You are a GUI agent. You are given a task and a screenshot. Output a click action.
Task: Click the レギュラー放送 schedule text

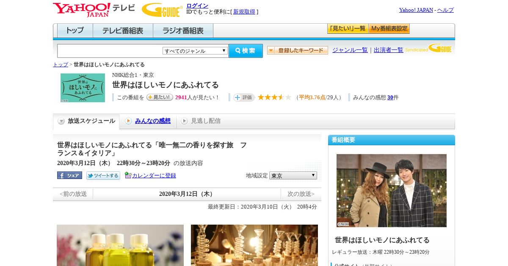(x=381, y=252)
